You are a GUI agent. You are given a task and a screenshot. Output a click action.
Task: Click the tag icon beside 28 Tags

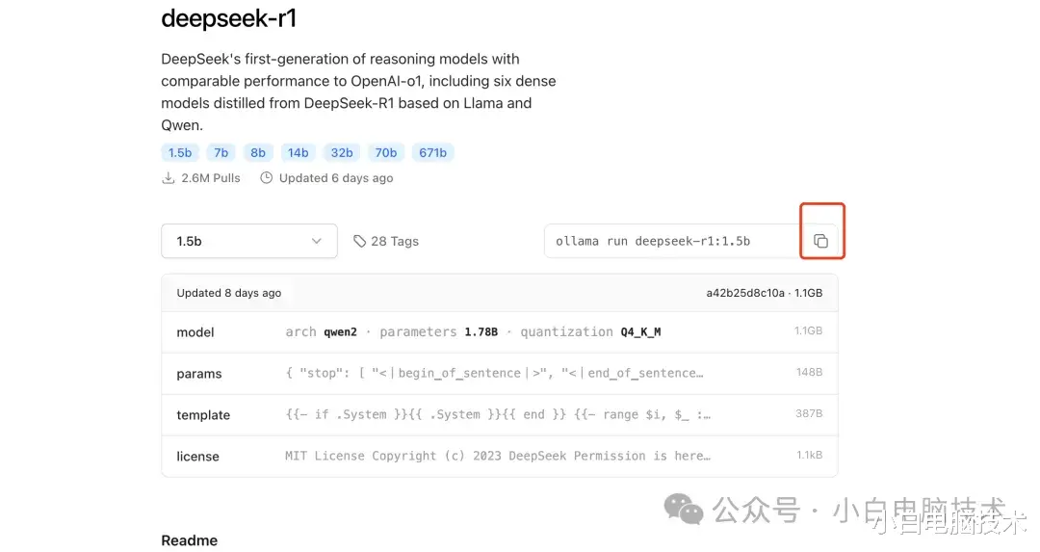click(359, 241)
